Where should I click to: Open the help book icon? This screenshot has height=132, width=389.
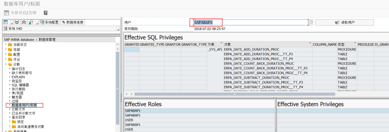[x=46, y=13]
